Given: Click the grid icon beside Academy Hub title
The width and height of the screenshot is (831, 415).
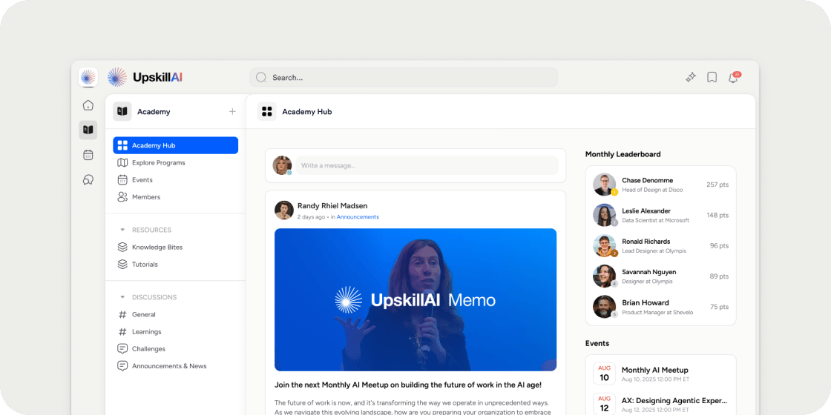Looking at the screenshot, I should click(x=267, y=112).
